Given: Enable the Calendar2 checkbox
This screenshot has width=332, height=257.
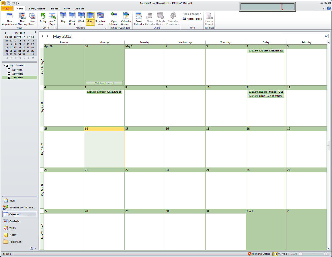Looking at the screenshot, I should (9, 74).
